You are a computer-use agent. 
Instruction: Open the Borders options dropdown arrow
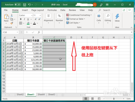coord(24,23)
